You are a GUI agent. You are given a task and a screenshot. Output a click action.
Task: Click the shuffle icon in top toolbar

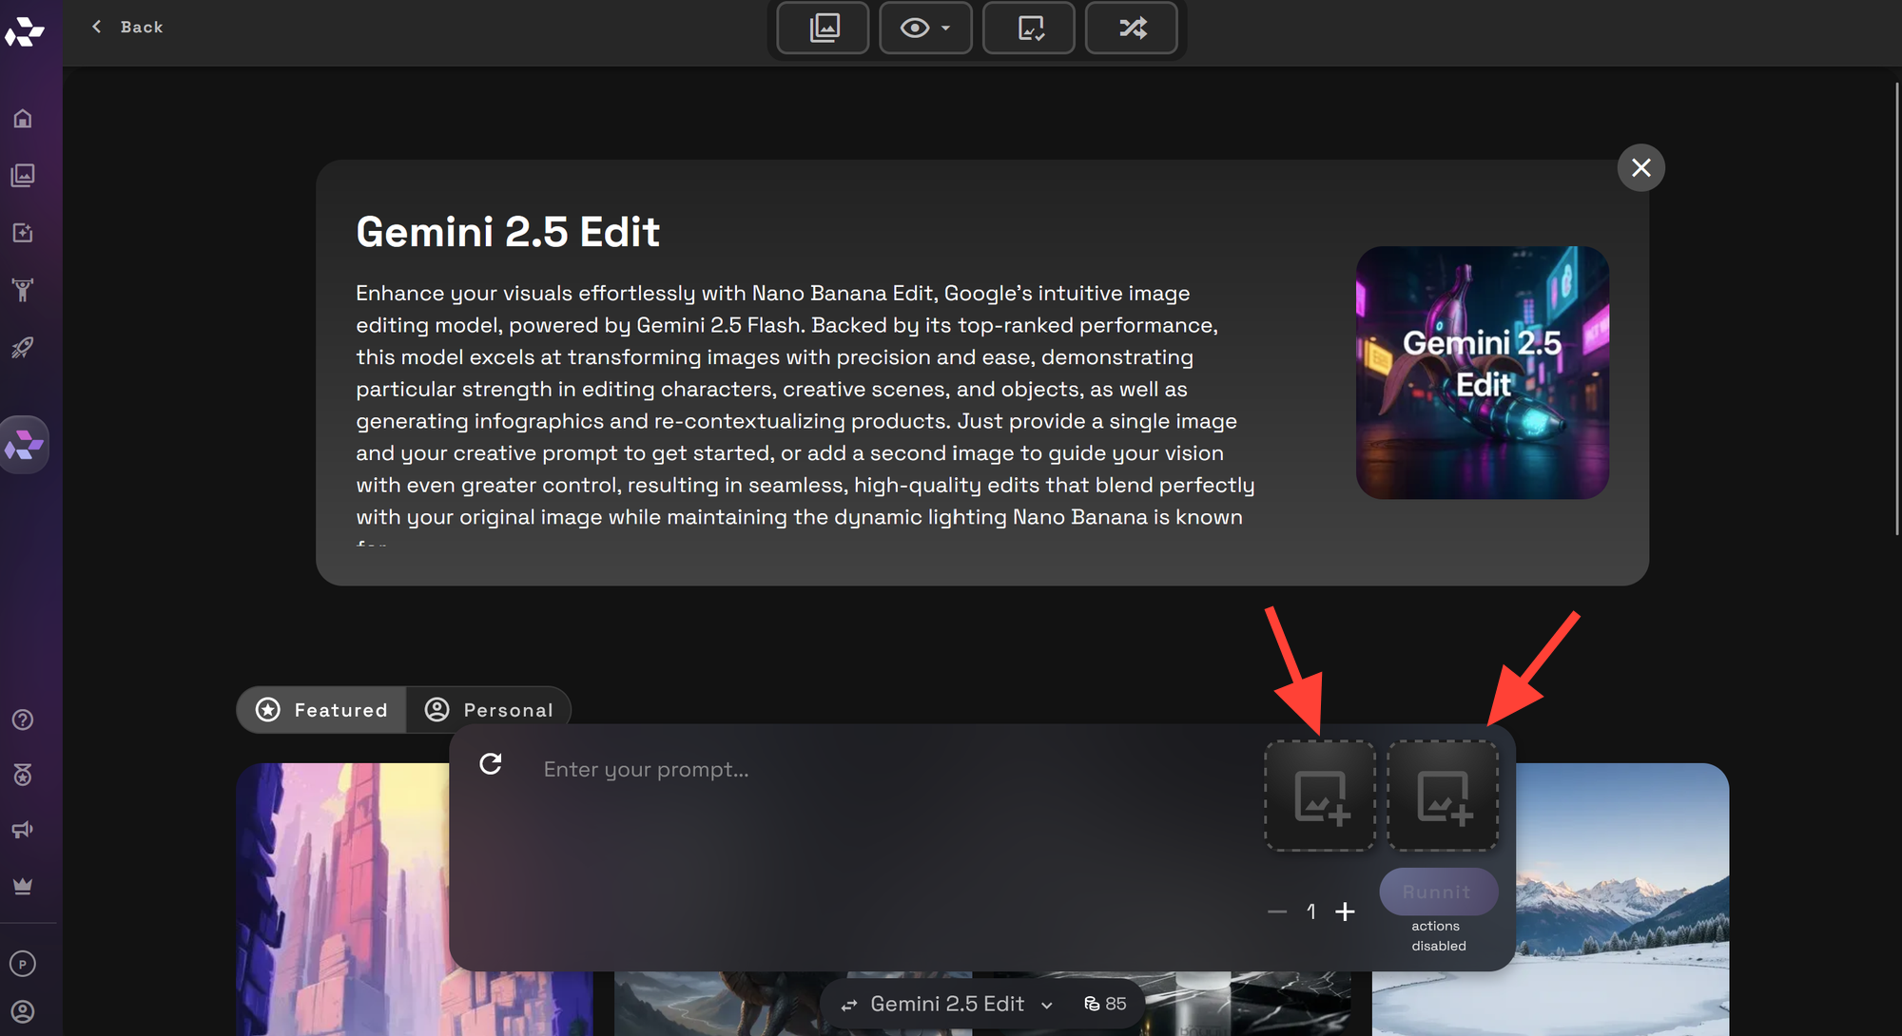click(x=1132, y=28)
